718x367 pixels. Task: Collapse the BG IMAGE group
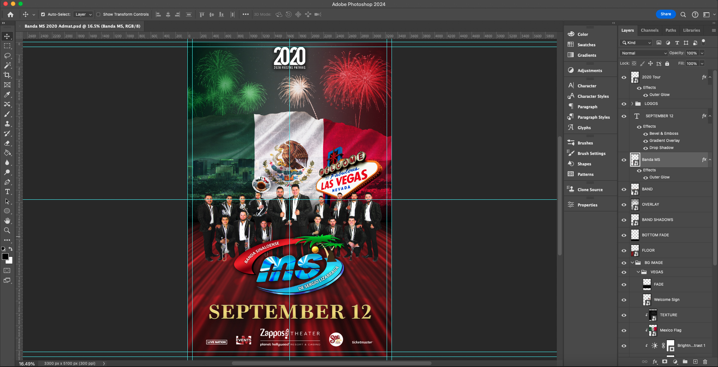[632, 263]
